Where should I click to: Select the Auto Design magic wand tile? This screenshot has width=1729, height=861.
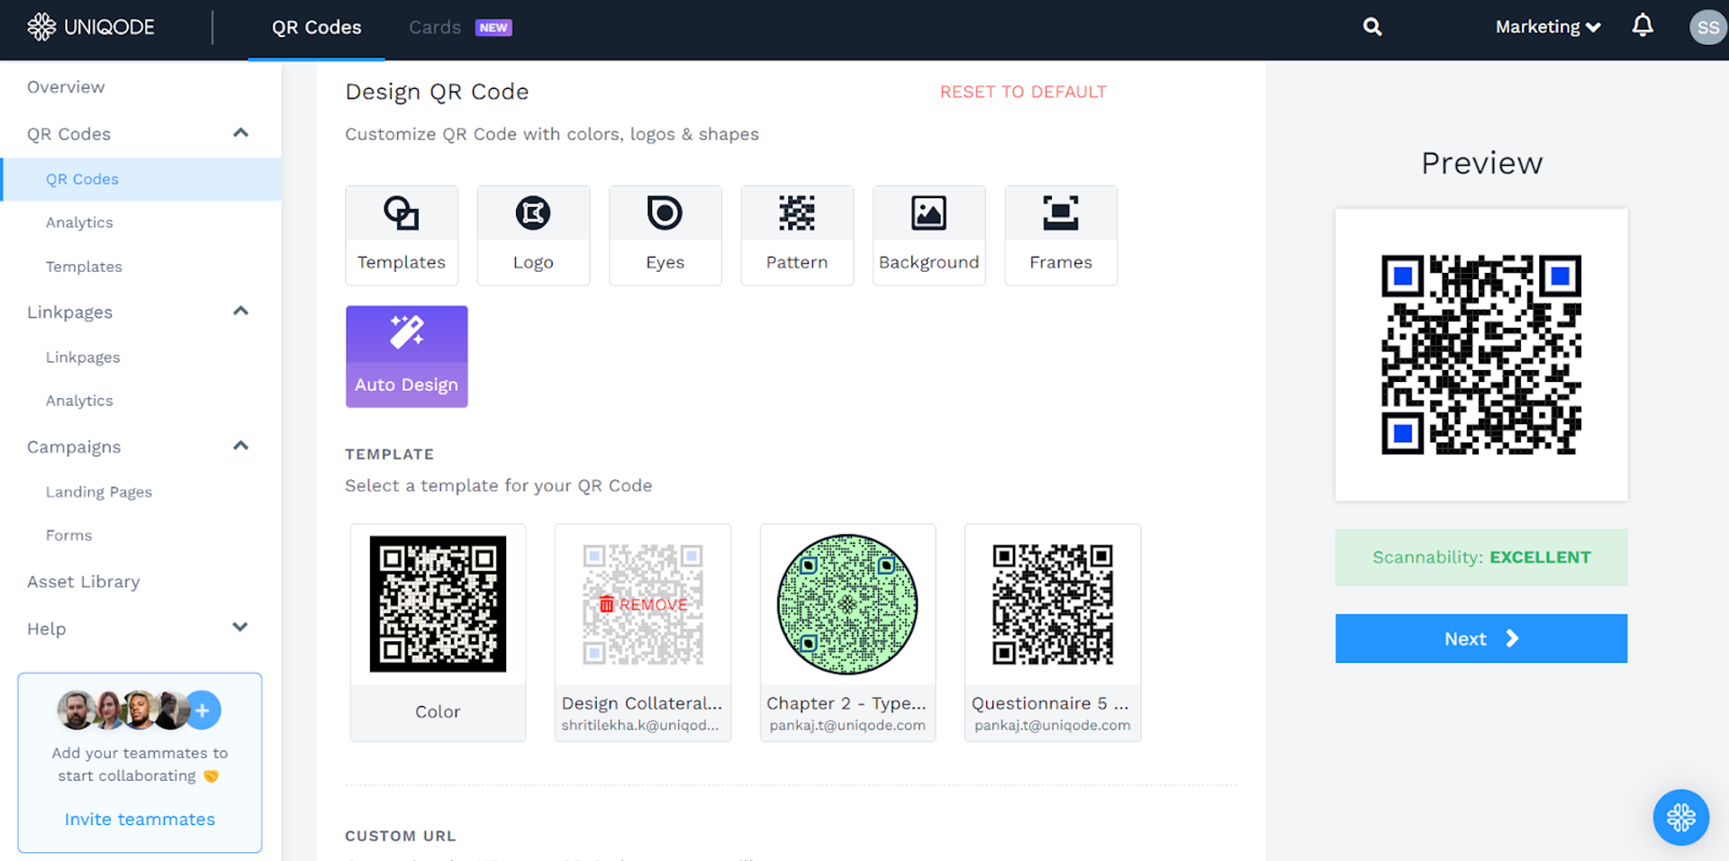pos(407,357)
